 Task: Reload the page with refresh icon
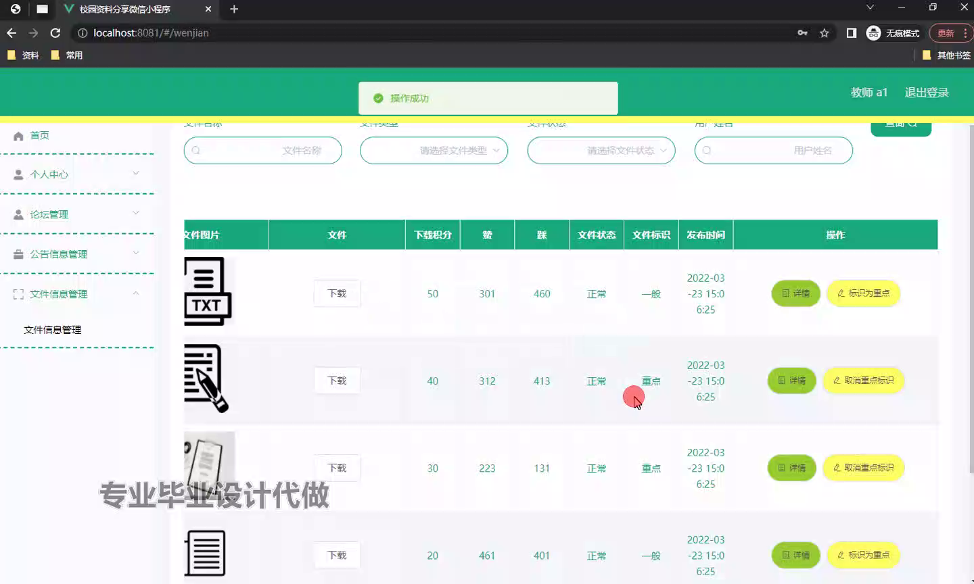pyautogui.click(x=55, y=32)
